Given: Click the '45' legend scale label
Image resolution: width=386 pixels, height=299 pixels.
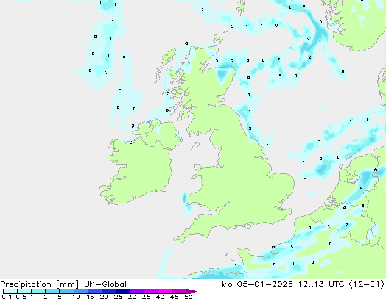Looking at the screenshot, I should click(174, 297).
